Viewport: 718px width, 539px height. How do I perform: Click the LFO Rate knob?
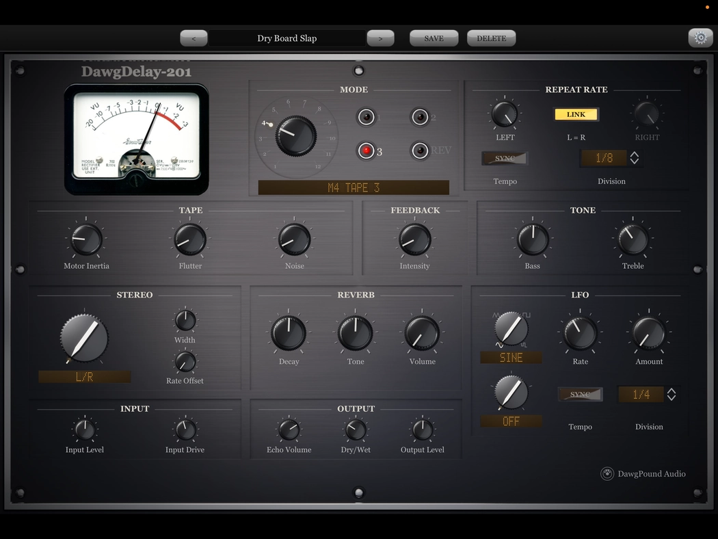coord(580,333)
